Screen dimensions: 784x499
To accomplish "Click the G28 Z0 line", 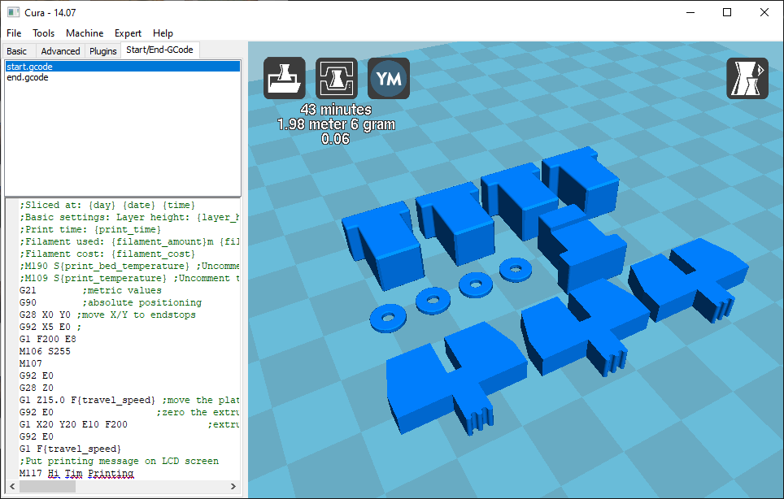I will (x=37, y=388).
